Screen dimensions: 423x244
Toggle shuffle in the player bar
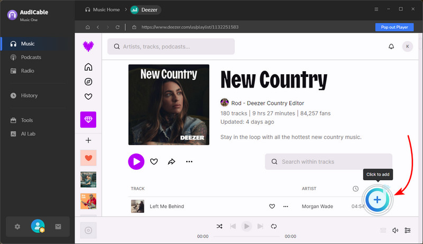219,226
